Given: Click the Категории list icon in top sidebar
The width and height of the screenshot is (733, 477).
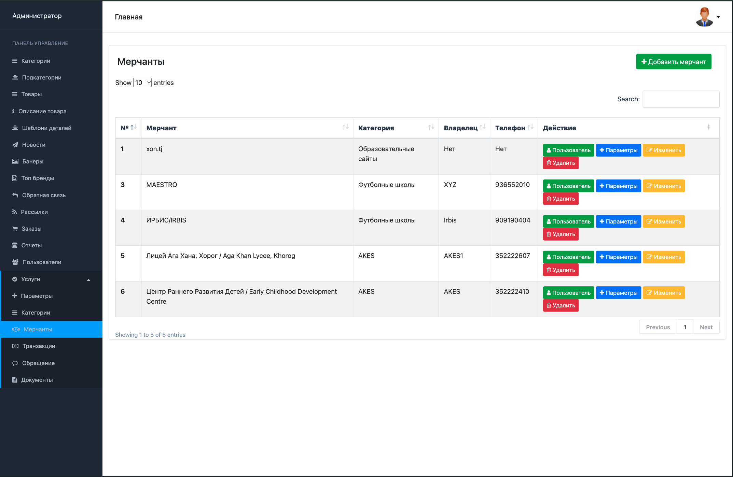Looking at the screenshot, I should pyautogui.click(x=15, y=61).
